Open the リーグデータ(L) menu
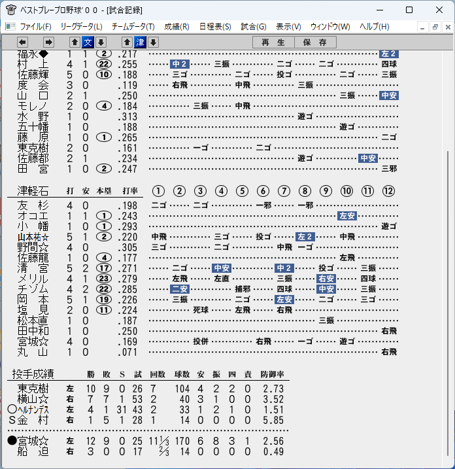 pos(81,27)
